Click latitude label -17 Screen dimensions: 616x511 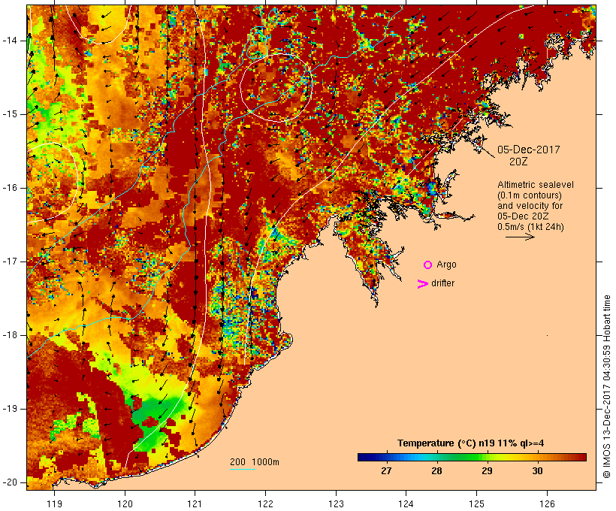pyautogui.click(x=11, y=262)
